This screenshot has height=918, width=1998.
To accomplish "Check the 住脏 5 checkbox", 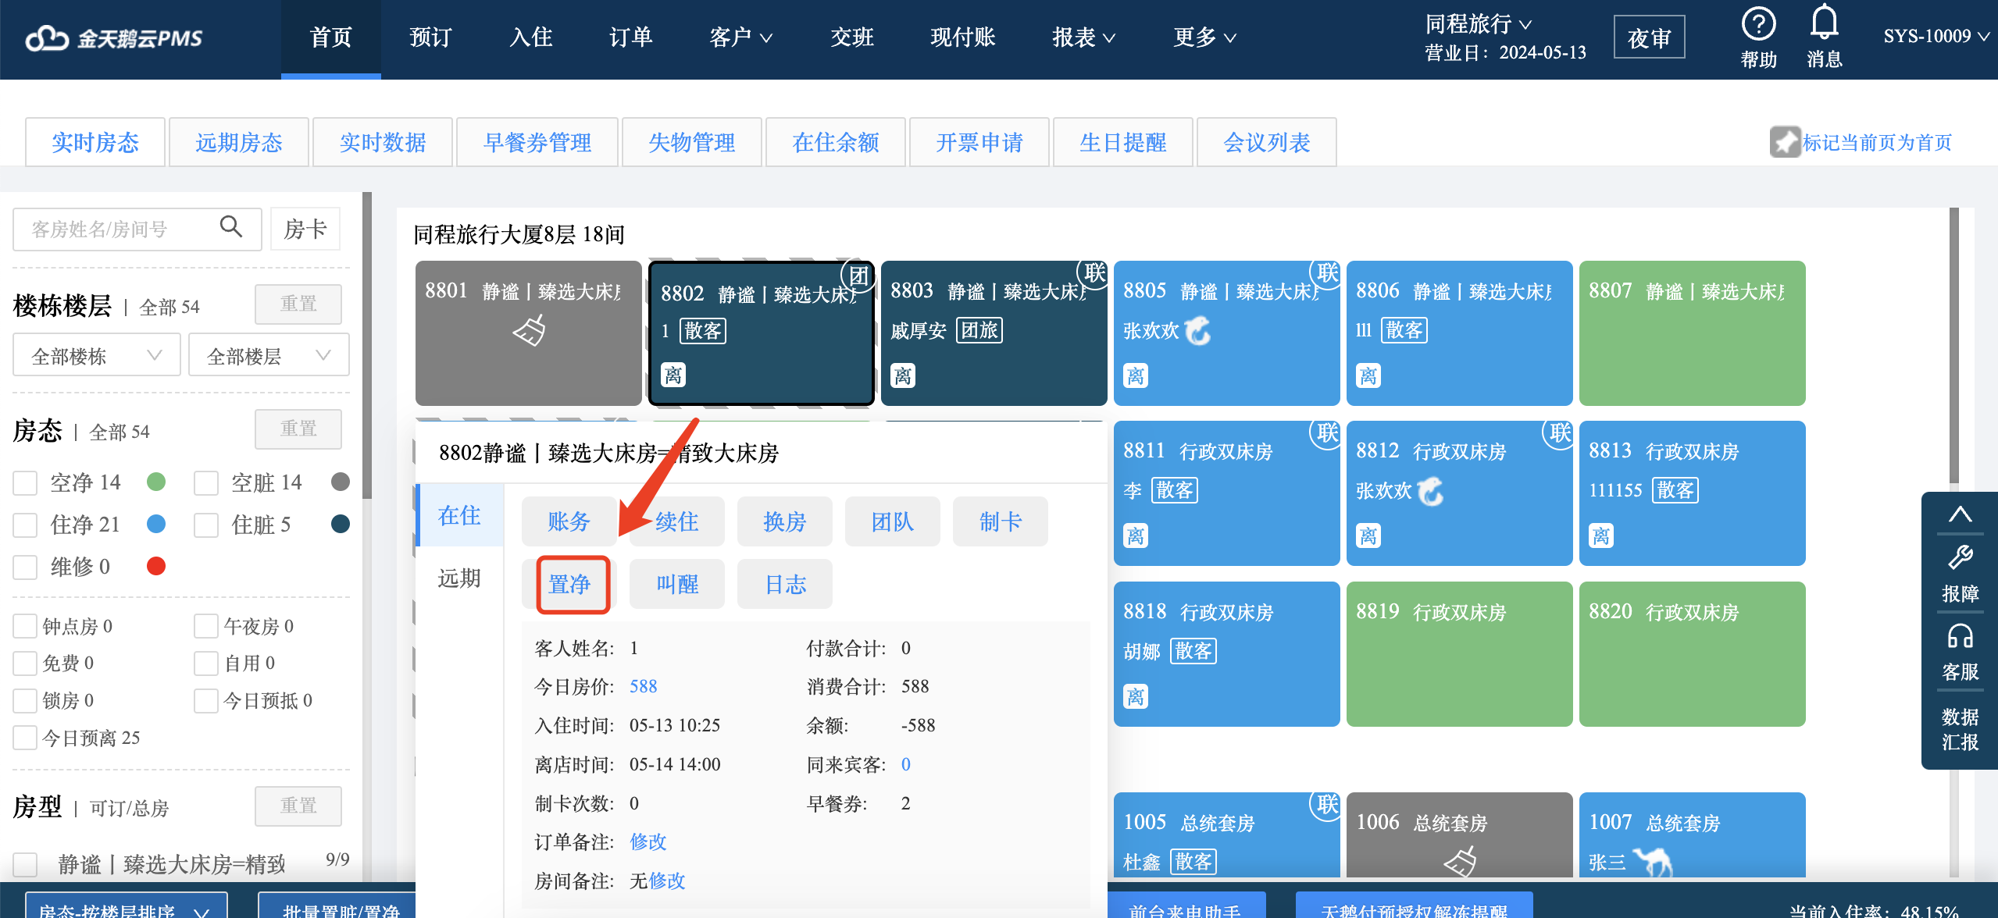I will (x=206, y=525).
